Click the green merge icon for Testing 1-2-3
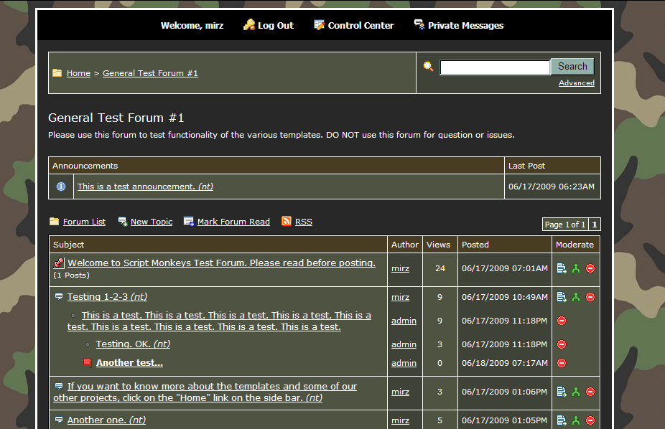 576,297
